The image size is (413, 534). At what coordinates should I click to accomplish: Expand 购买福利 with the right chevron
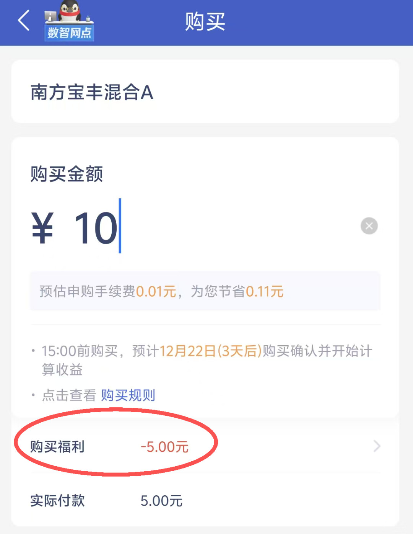tap(377, 446)
